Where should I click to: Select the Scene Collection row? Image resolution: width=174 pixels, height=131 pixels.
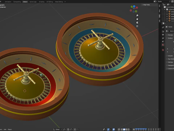(x=169, y=7)
